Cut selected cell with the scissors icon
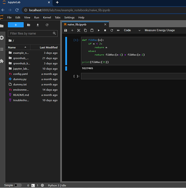 79,30
